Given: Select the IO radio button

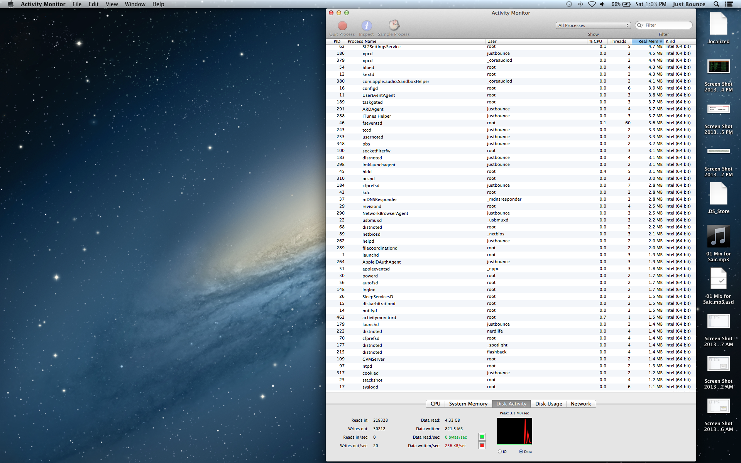Looking at the screenshot, I should coord(500,451).
